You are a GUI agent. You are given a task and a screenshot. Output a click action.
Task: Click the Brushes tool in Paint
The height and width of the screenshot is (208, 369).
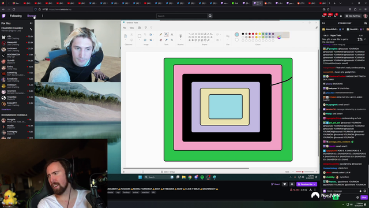(x=180, y=36)
